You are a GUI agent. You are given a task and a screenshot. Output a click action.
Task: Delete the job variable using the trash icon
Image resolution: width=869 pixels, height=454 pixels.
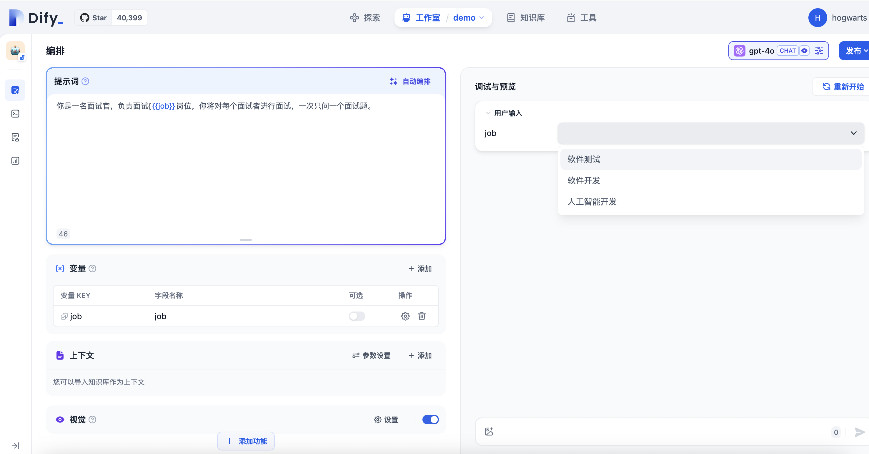pyautogui.click(x=422, y=316)
